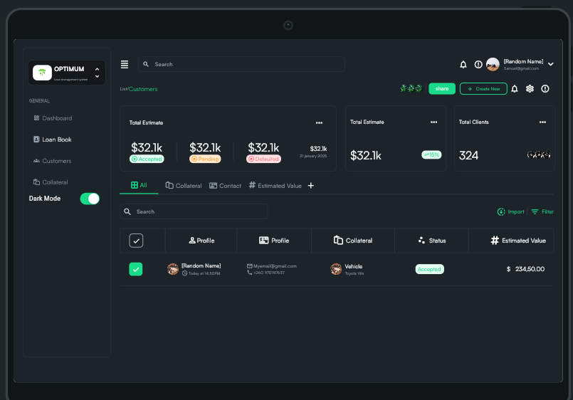Click the Status column header

click(x=431, y=241)
